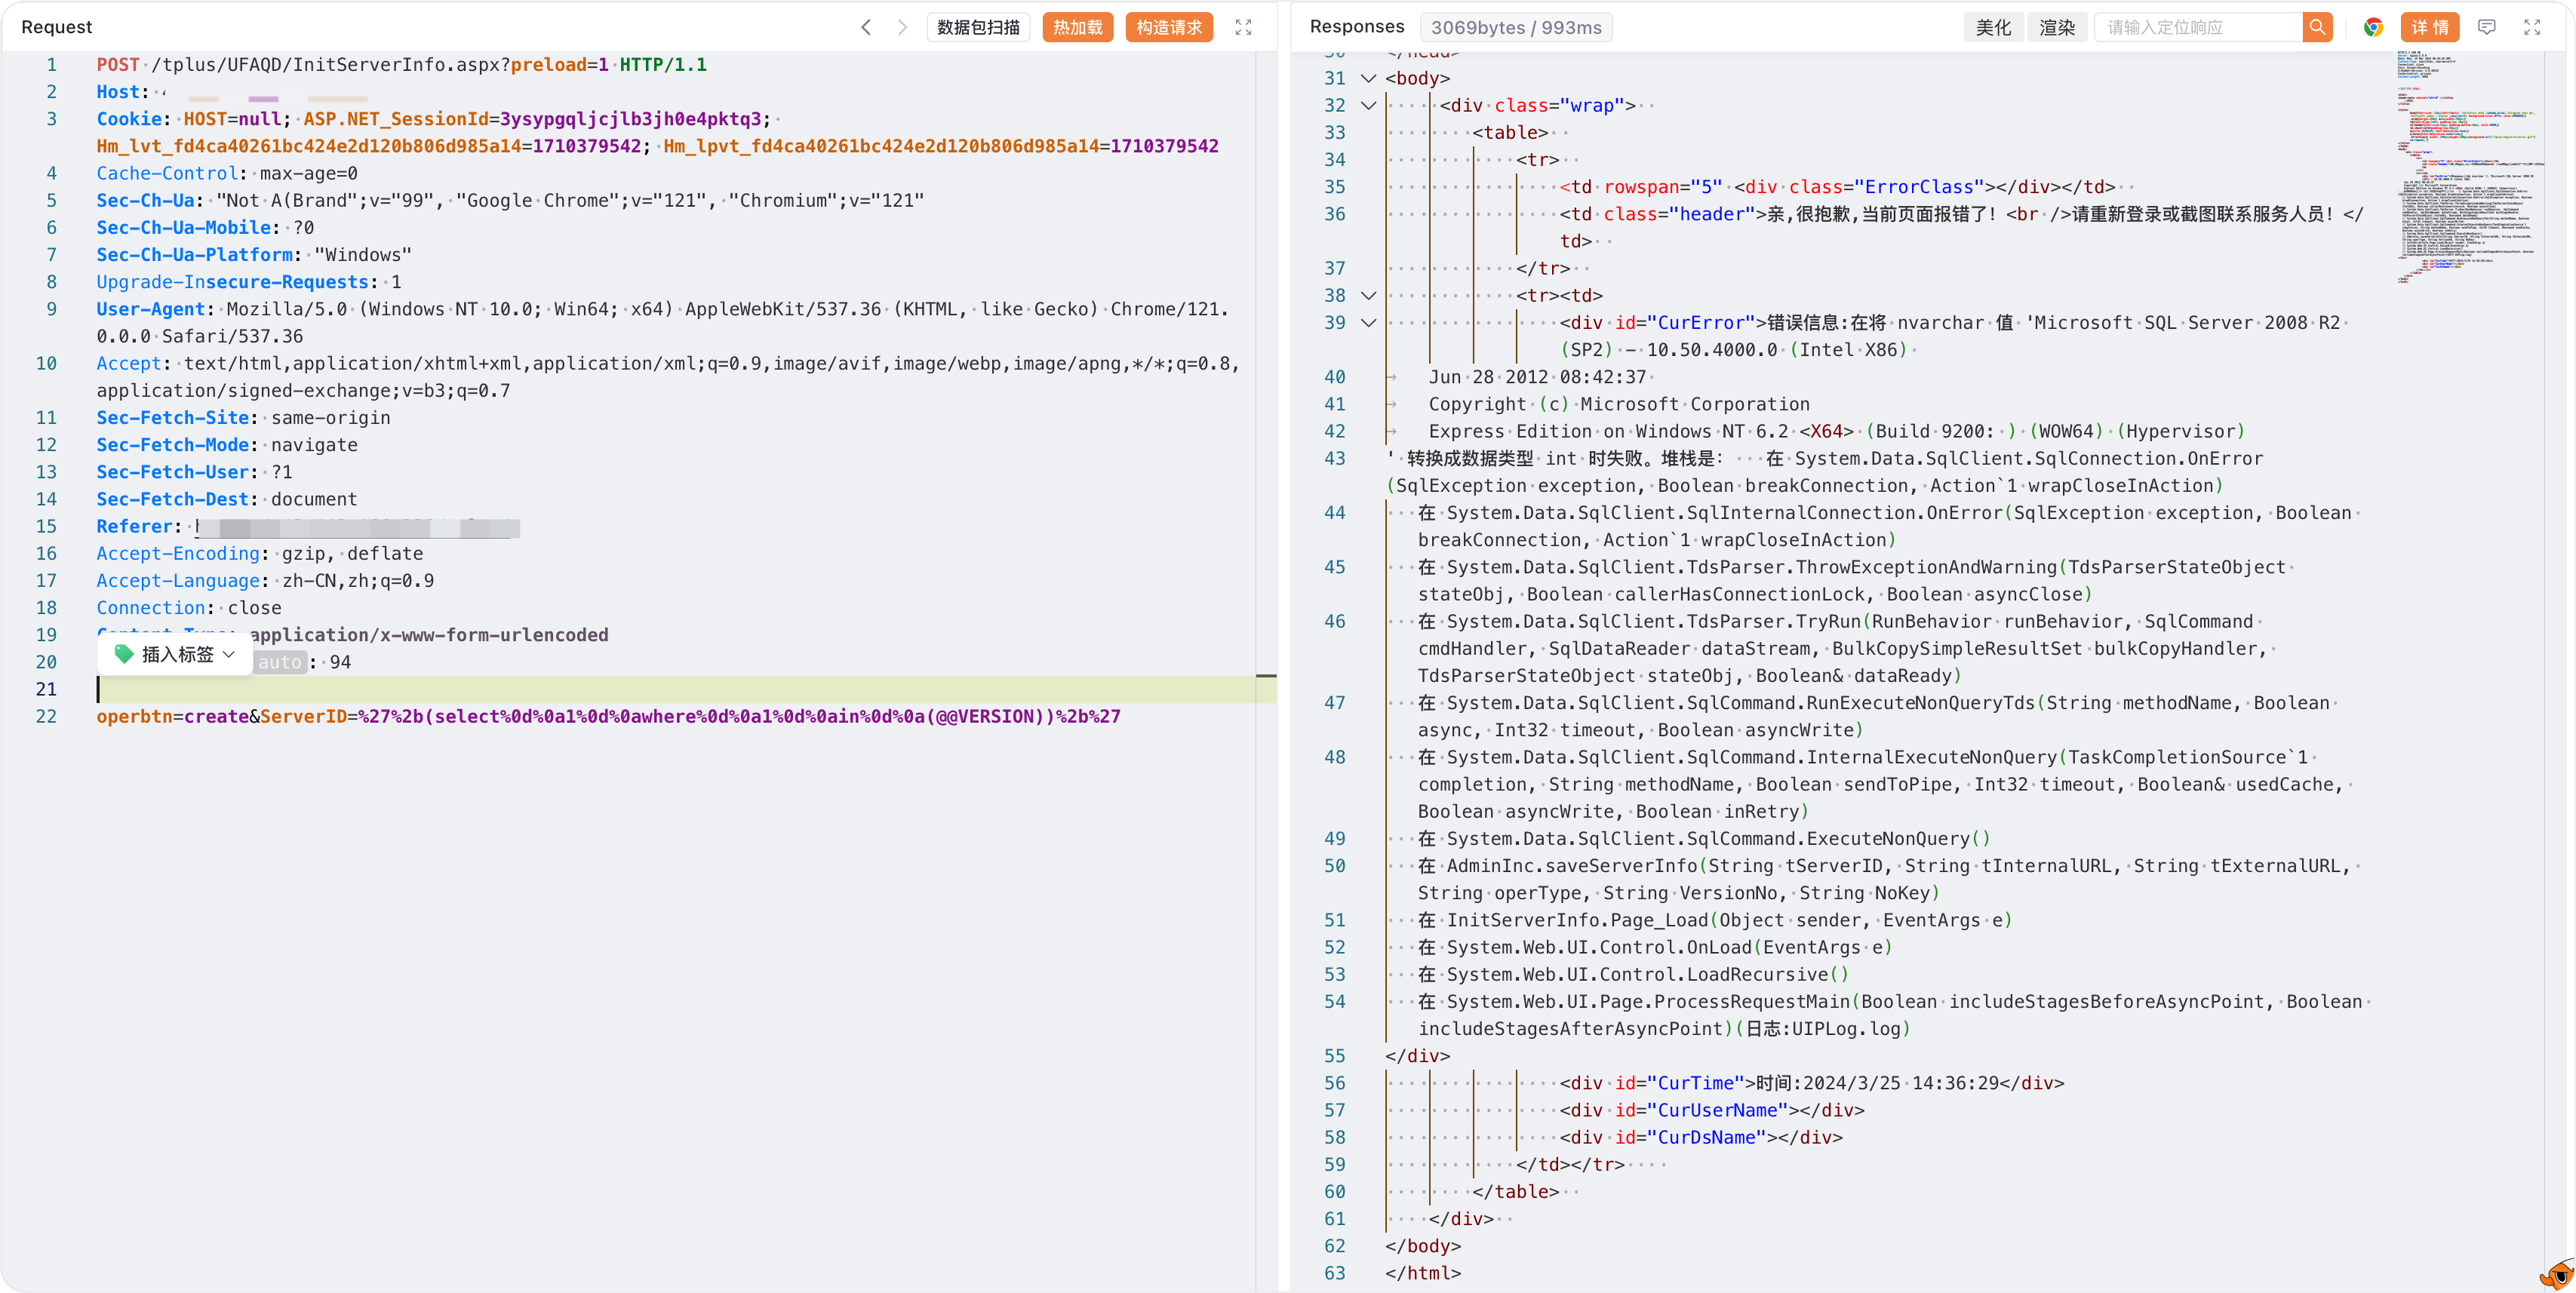Click the closing html tag on line 63
The width and height of the screenshot is (2576, 1293).
coord(1423,1273)
